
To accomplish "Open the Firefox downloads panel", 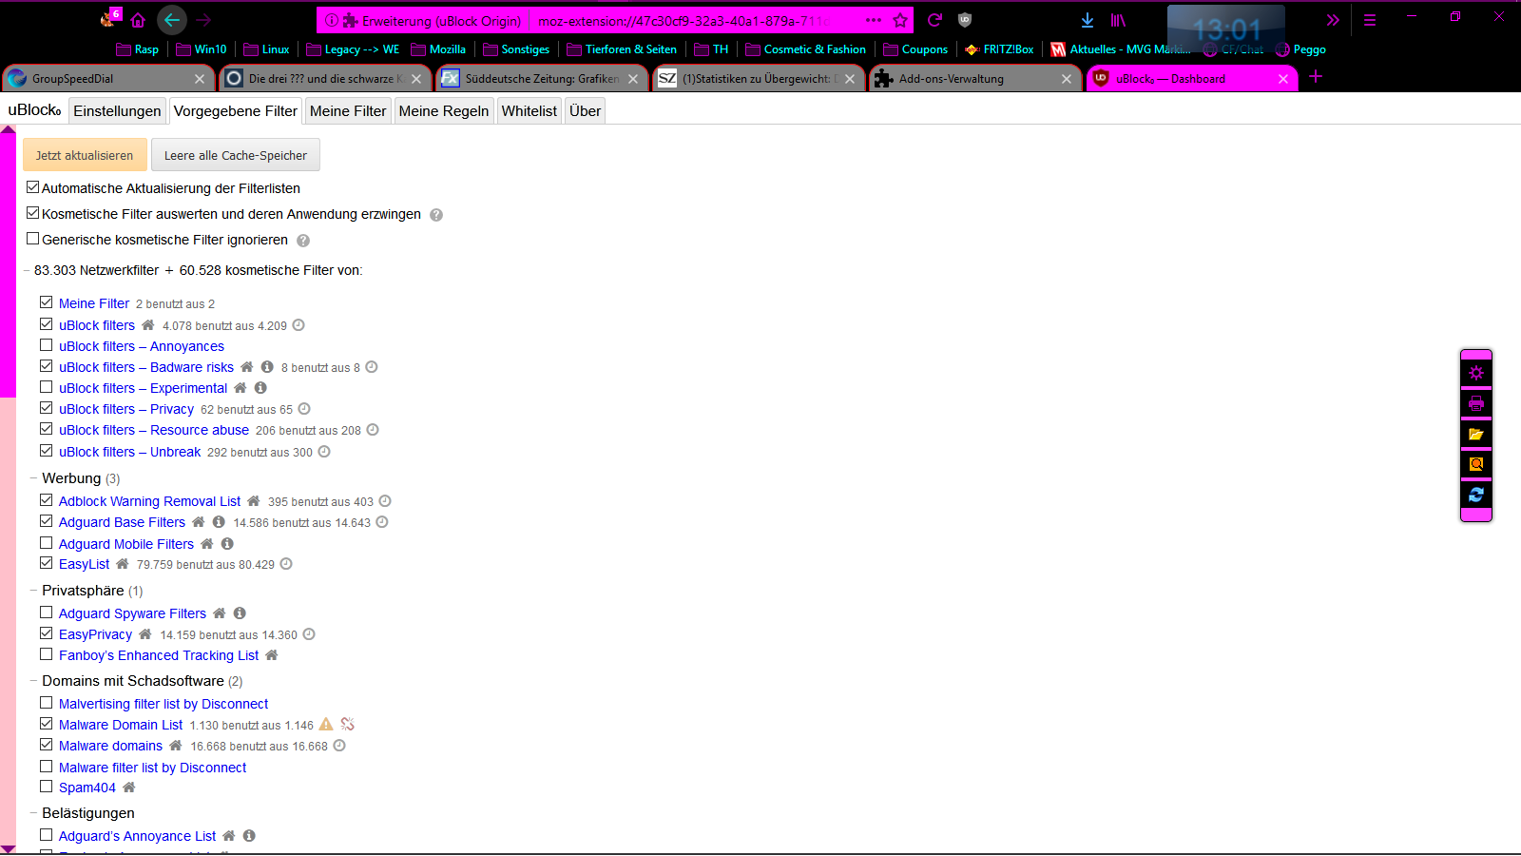I will (x=1088, y=20).
